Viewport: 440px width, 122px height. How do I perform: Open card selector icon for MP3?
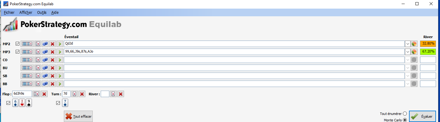[x=38, y=52]
